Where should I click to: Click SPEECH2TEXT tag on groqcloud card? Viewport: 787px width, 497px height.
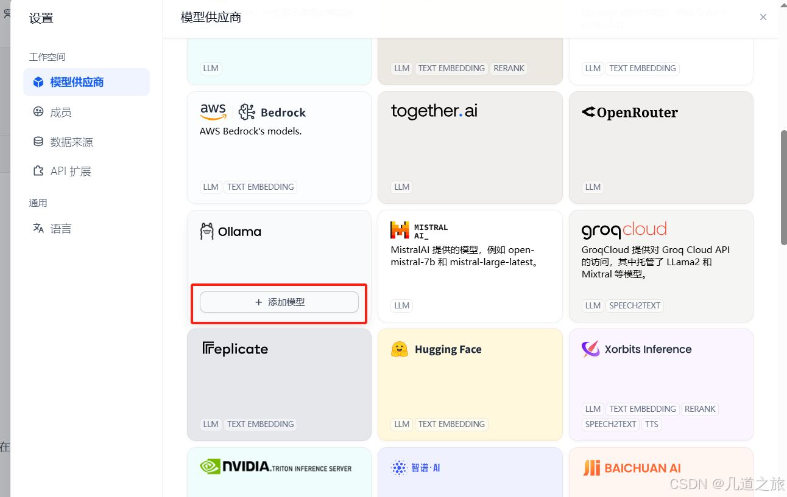click(635, 305)
